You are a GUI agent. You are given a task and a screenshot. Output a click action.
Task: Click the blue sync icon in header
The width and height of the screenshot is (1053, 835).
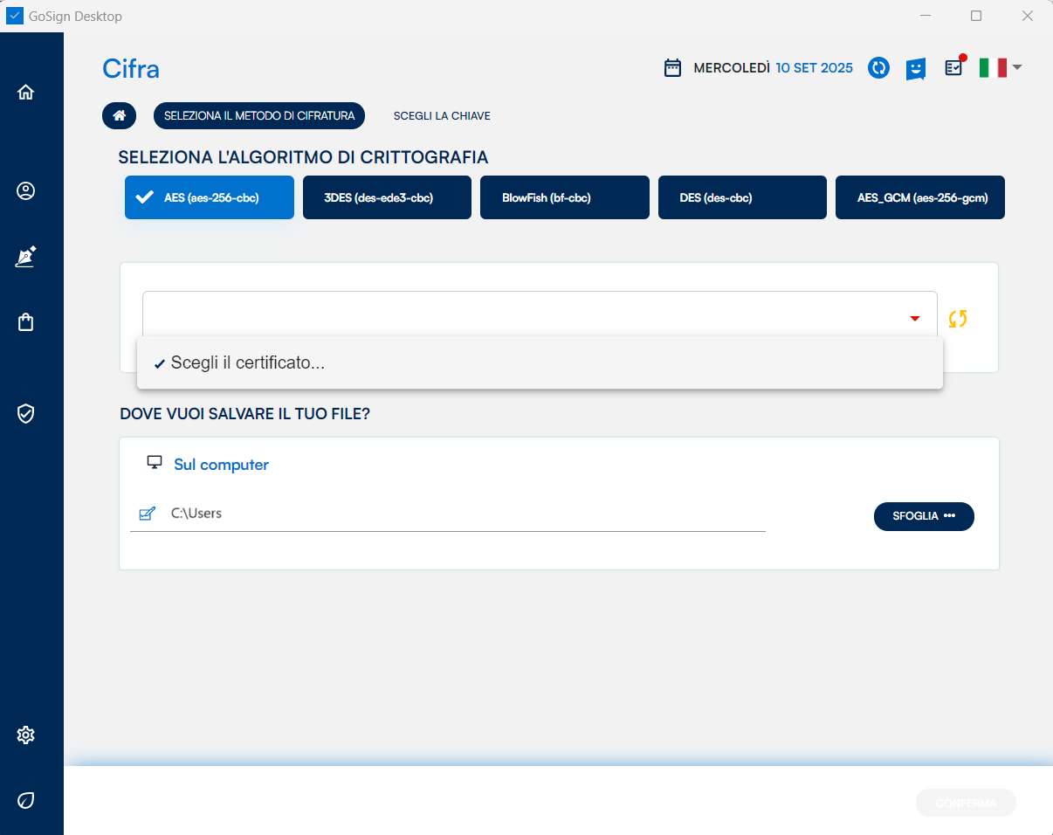tap(878, 68)
